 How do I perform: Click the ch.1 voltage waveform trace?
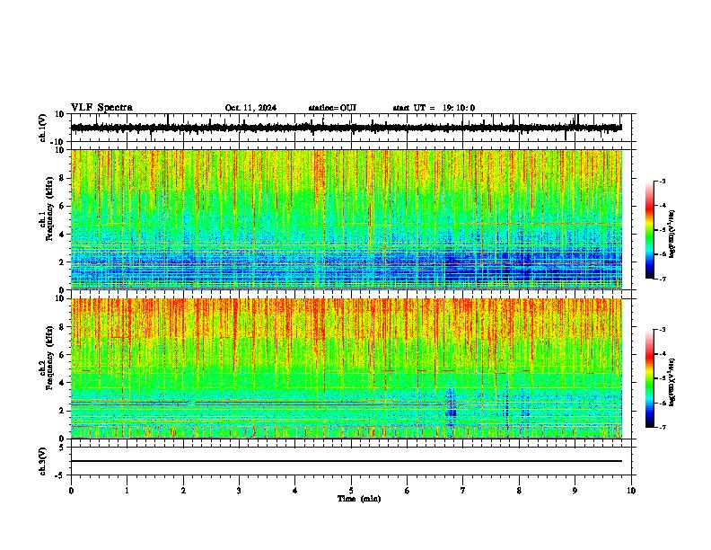[x=347, y=128]
